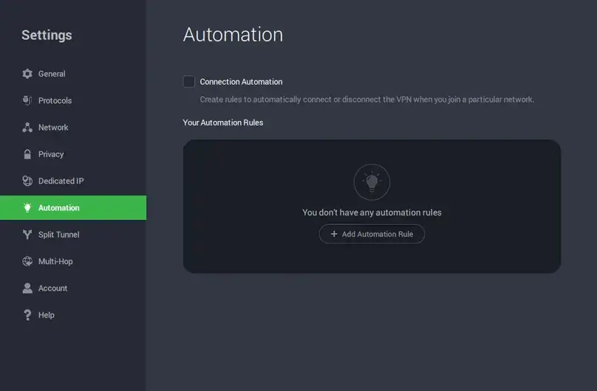This screenshot has height=391, width=597.
Task: Click the 'Create rules to automatically connect' description
Action: pyautogui.click(x=367, y=100)
